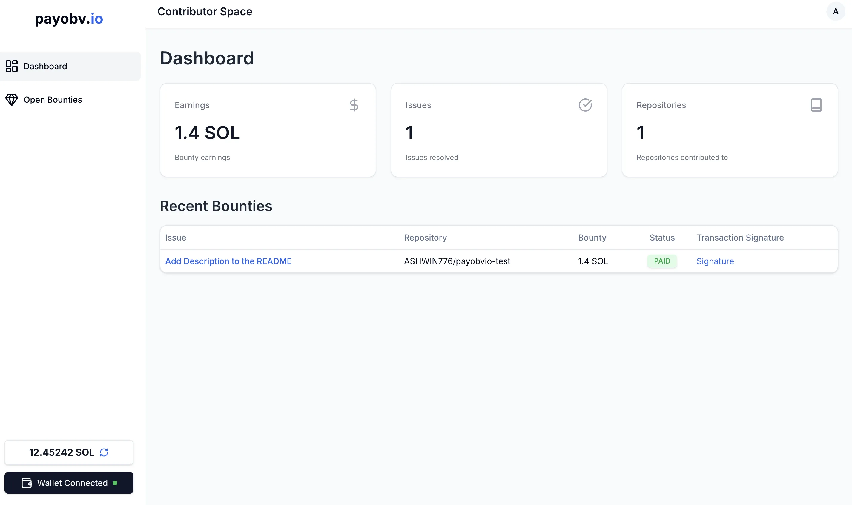Click the 12.45242 SOL balance box
This screenshot has height=505, width=852.
(x=61, y=452)
